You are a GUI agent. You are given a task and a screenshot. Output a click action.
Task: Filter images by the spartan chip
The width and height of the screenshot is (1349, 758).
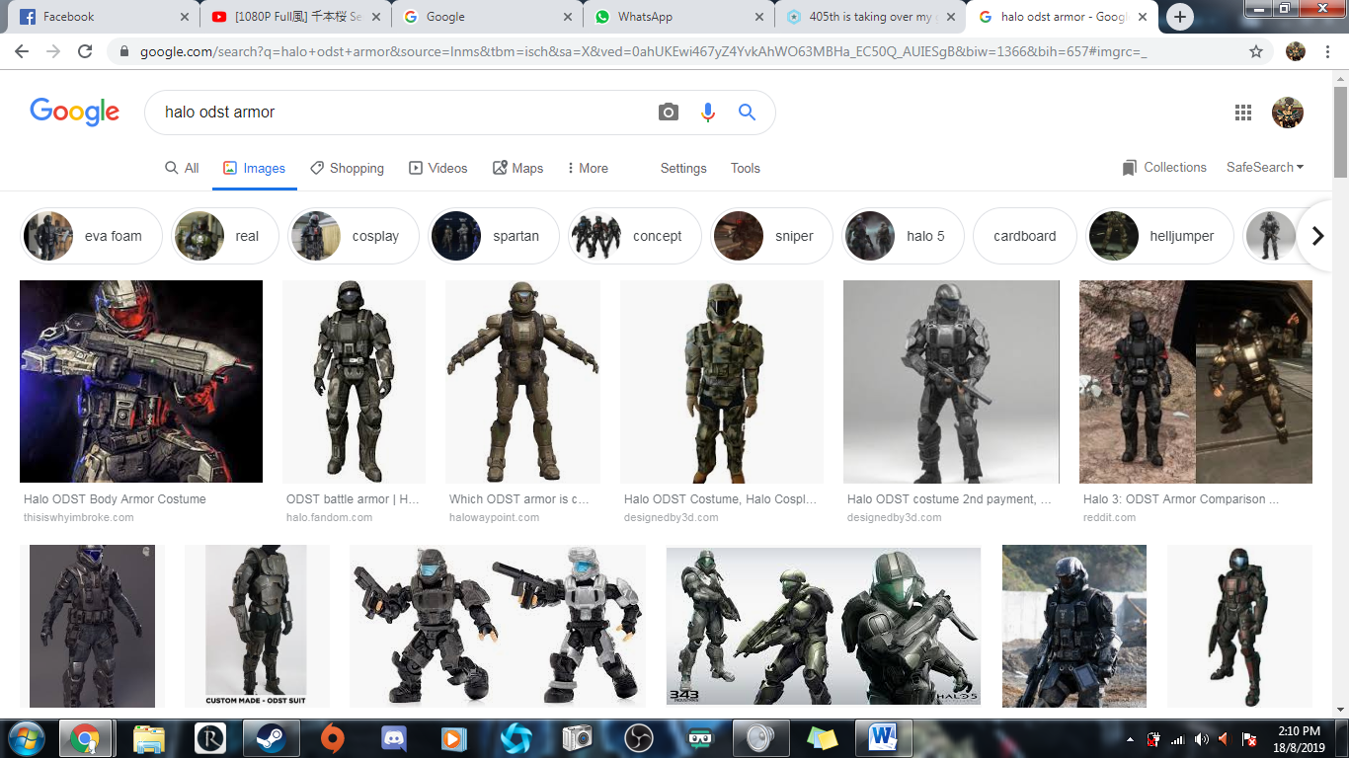(x=494, y=236)
